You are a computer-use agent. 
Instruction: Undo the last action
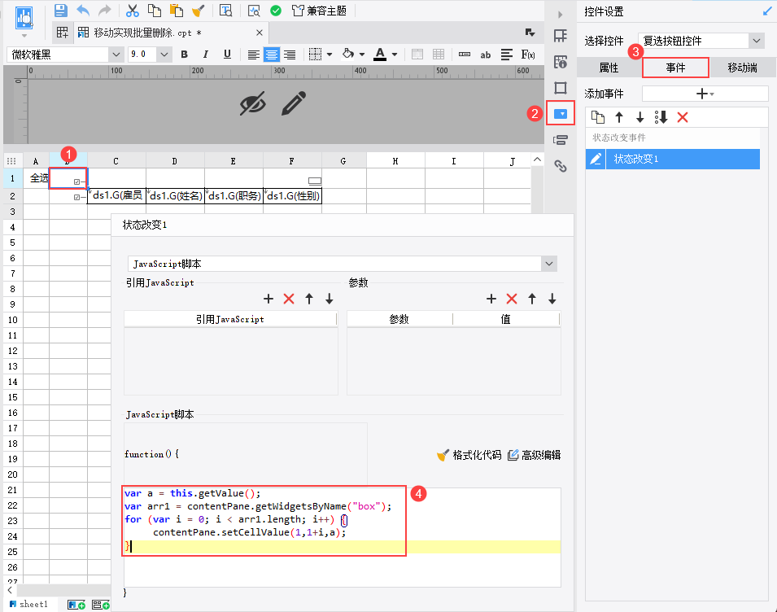pyautogui.click(x=83, y=11)
